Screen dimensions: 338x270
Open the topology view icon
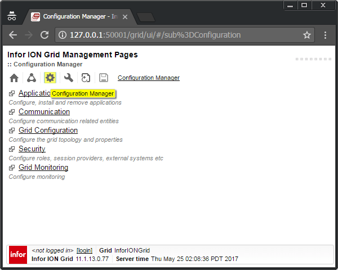coord(32,78)
